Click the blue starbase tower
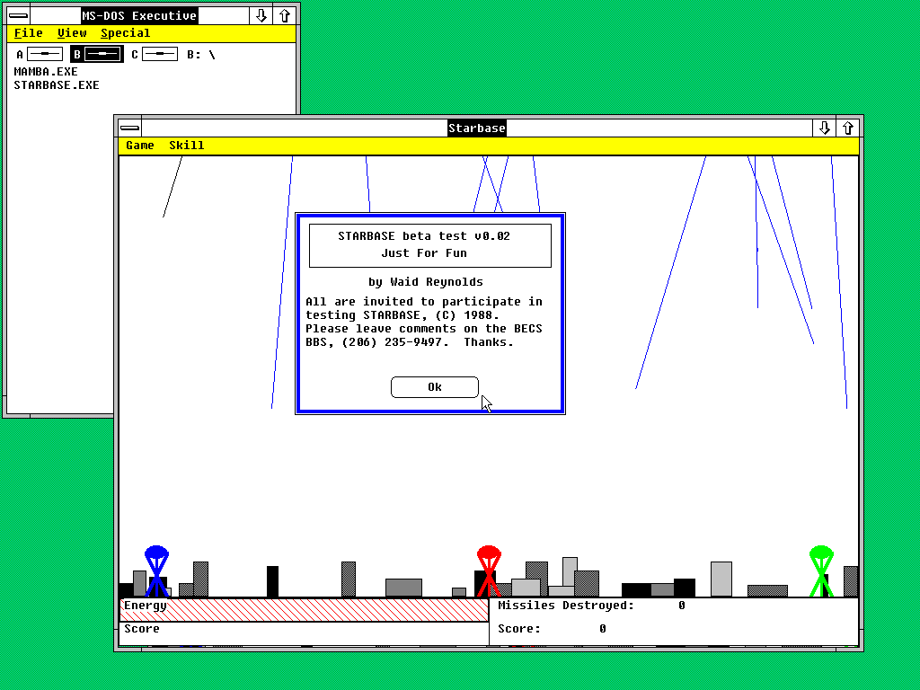Viewport: 920px width, 690px height. (156, 571)
